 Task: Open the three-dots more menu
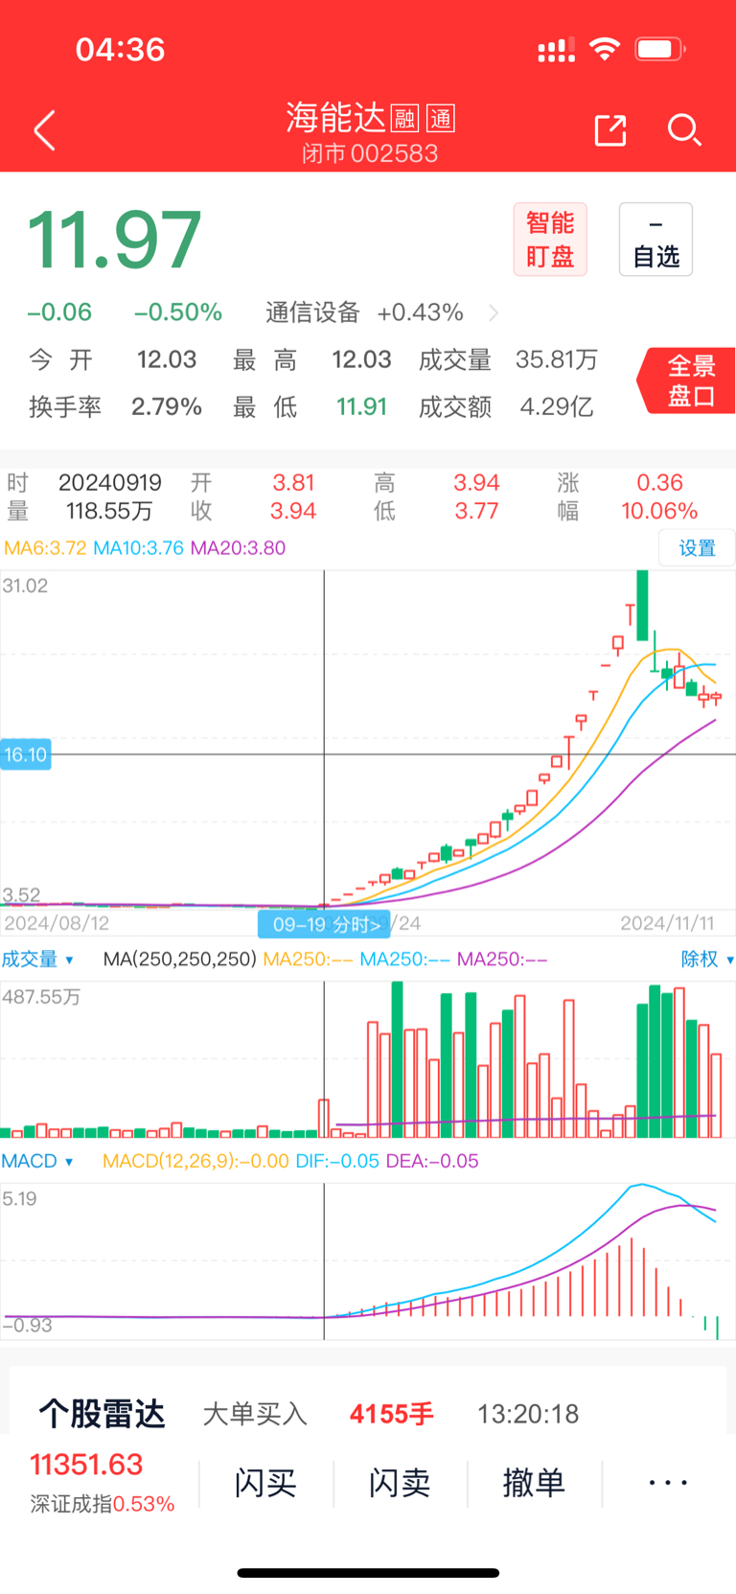pyautogui.click(x=668, y=1483)
